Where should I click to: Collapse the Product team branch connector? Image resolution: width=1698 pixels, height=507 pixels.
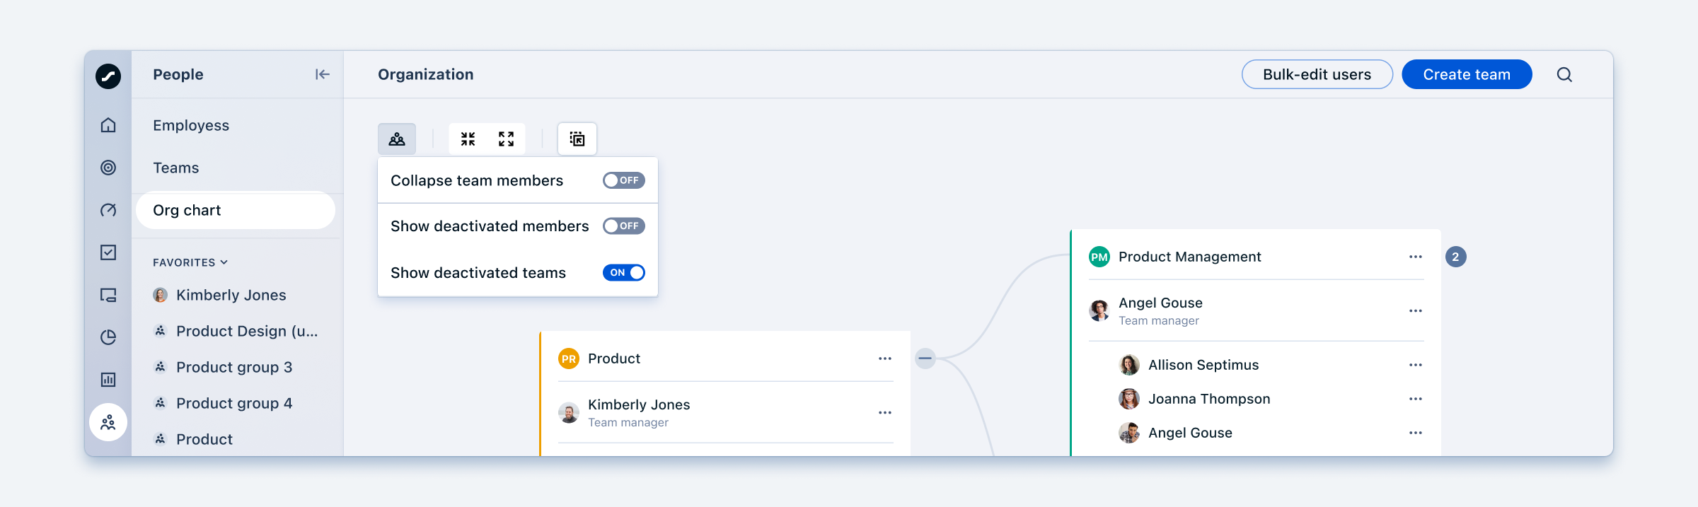925,359
